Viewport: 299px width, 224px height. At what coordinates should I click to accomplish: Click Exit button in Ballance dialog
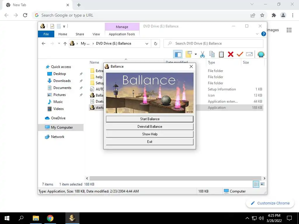pyautogui.click(x=150, y=142)
